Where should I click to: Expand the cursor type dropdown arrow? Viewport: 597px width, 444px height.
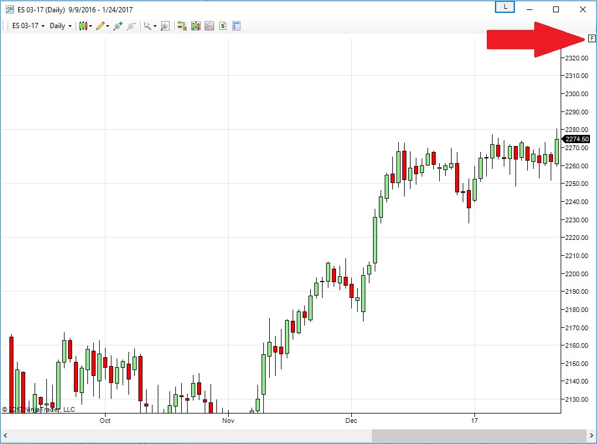155,26
